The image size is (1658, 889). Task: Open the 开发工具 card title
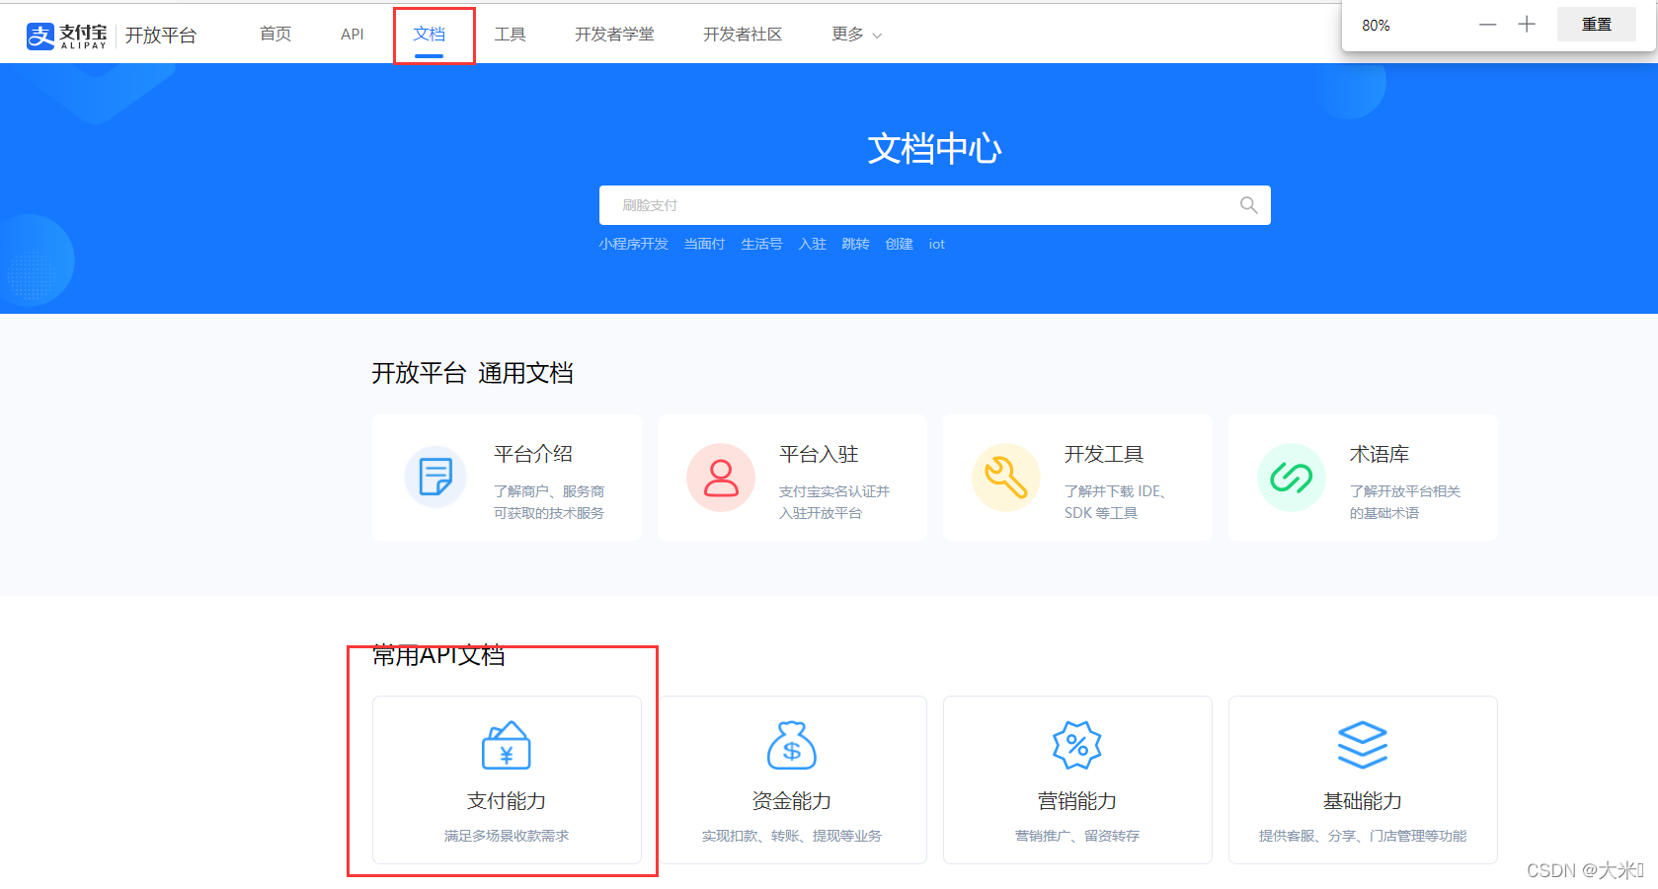click(x=1104, y=454)
